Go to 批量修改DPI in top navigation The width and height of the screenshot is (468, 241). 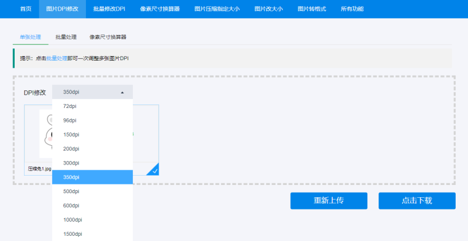(109, 9)
